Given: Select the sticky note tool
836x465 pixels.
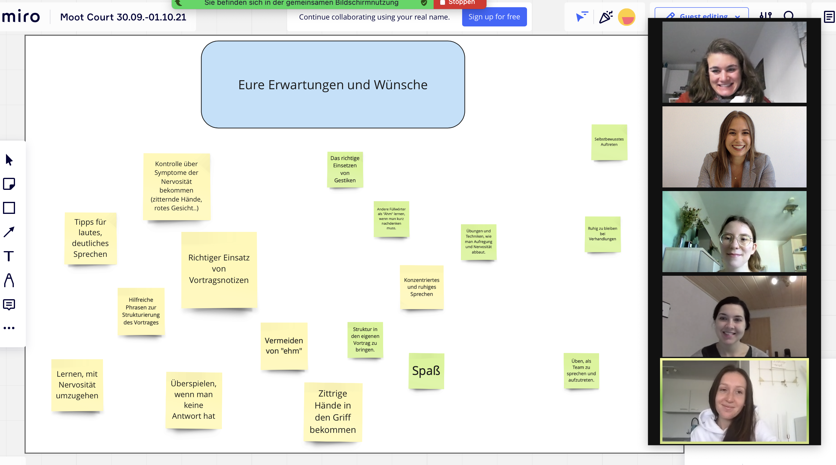Looking at the screenshot, I should (x=9, y=184).
